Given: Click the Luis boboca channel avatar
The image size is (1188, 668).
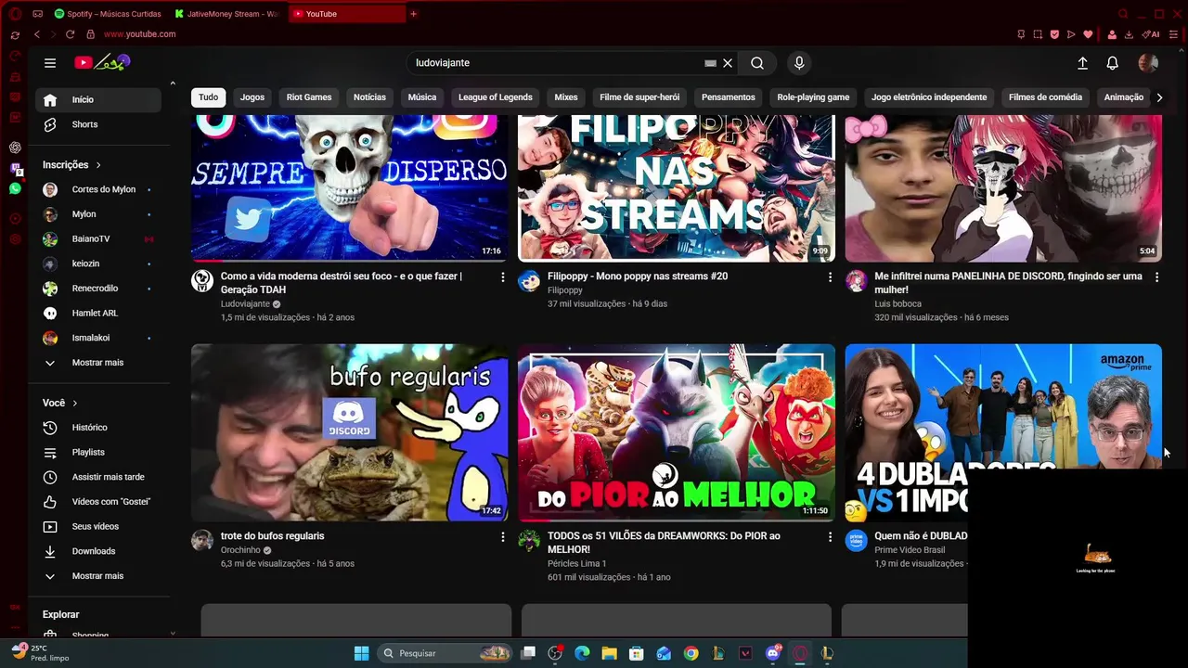Looking at the screenshot, I should pos(856,281).
